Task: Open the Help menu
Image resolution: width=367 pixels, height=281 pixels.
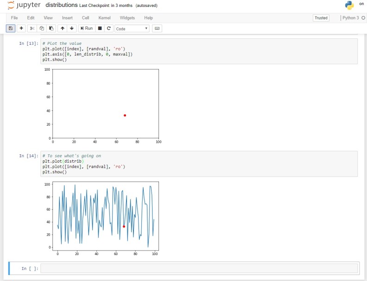Action: coord(148,18)
